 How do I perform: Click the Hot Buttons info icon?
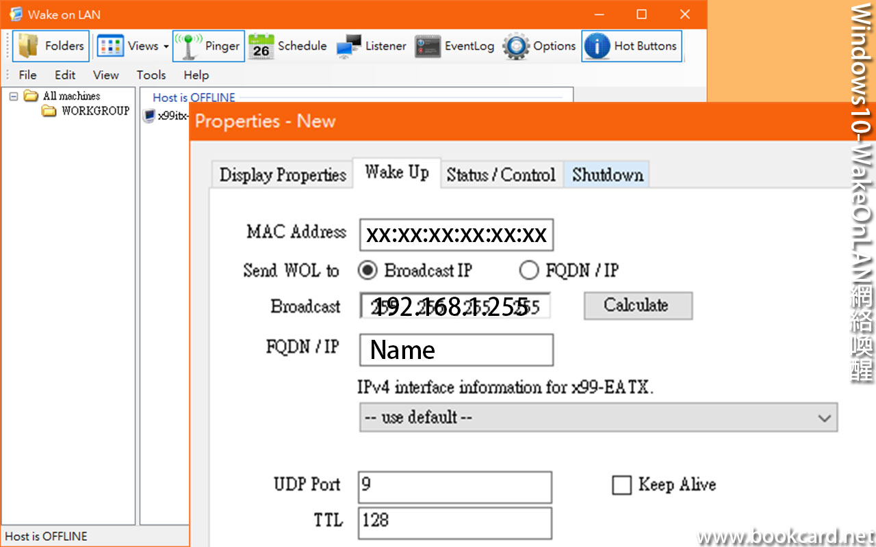(x=597, y=46)
